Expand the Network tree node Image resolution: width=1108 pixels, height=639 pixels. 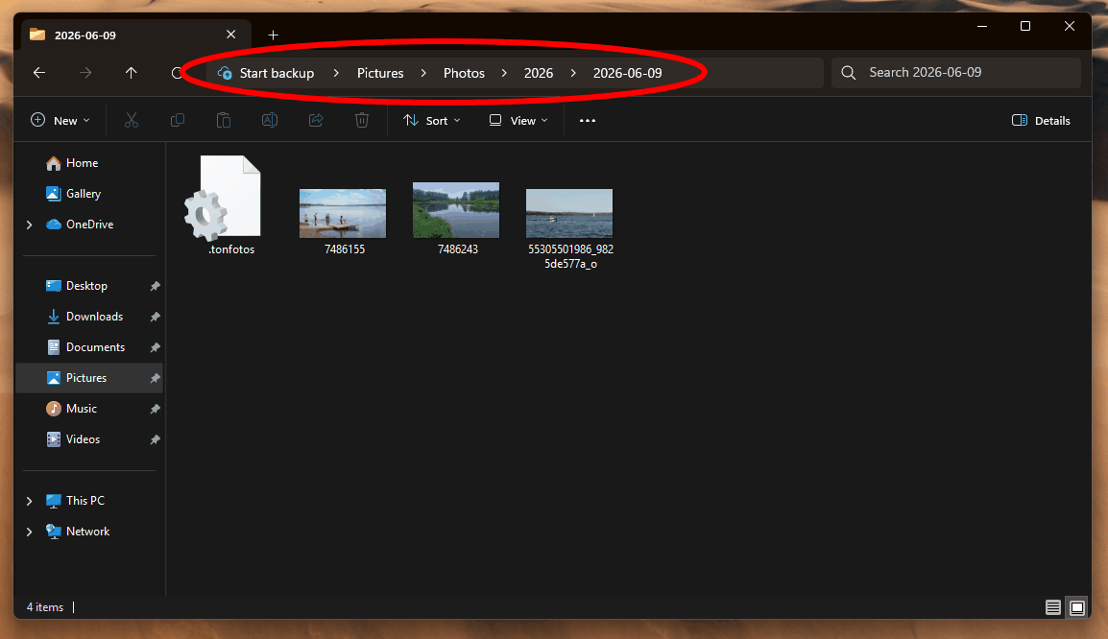(x=29, y=532)
